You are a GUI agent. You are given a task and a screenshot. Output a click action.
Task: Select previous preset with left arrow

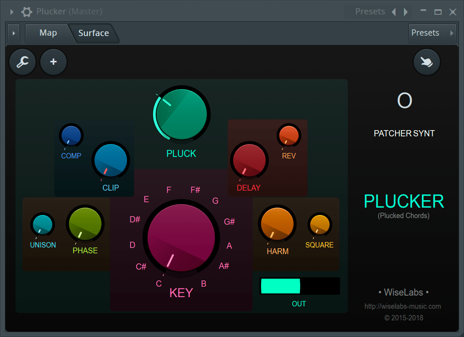pyautogui.click(x=394, y=12)
